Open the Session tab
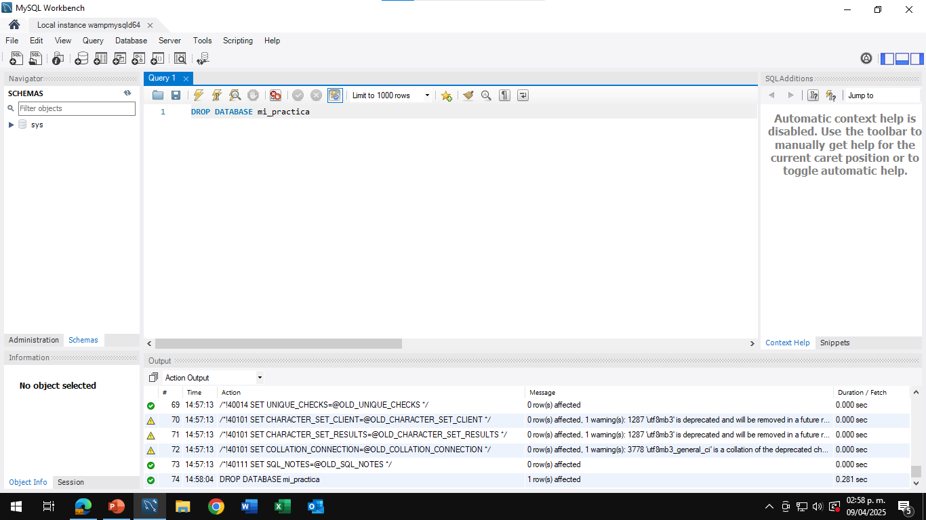This screenshot has height=520, width=926. (x=71, y=482)
